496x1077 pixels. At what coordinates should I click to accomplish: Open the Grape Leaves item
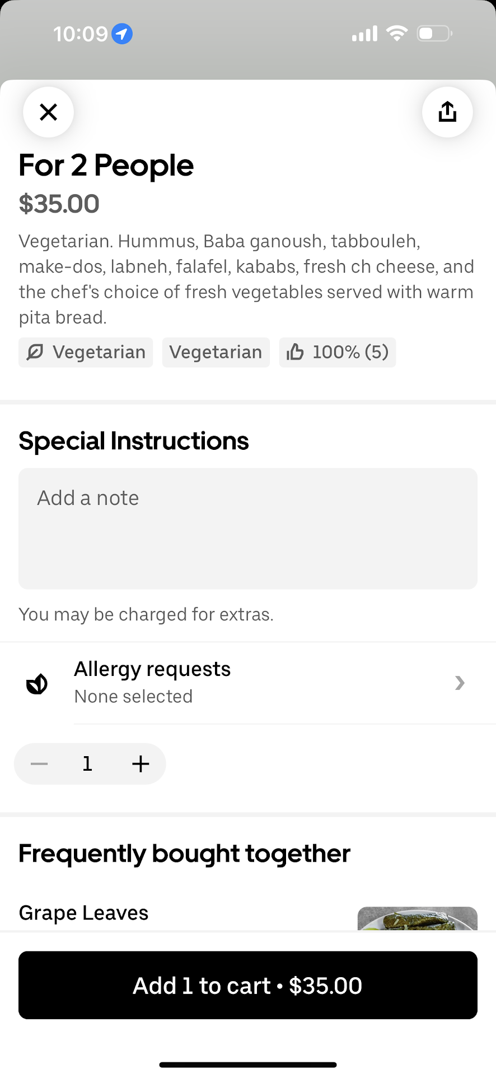tap(84, 913)
